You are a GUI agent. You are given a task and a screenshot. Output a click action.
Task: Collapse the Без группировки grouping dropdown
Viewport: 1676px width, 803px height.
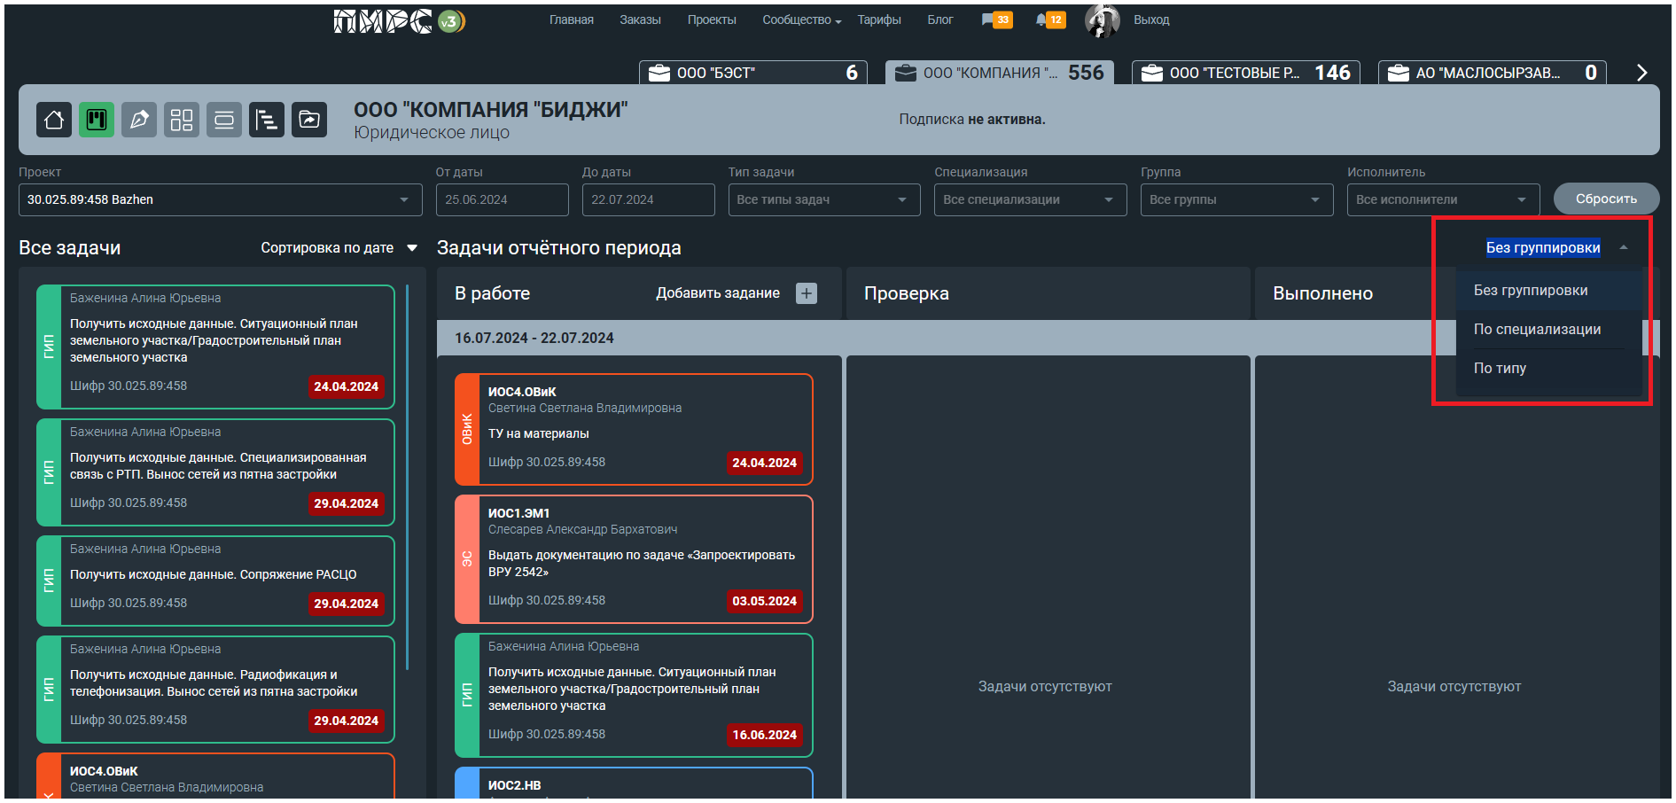(1557, 247)
